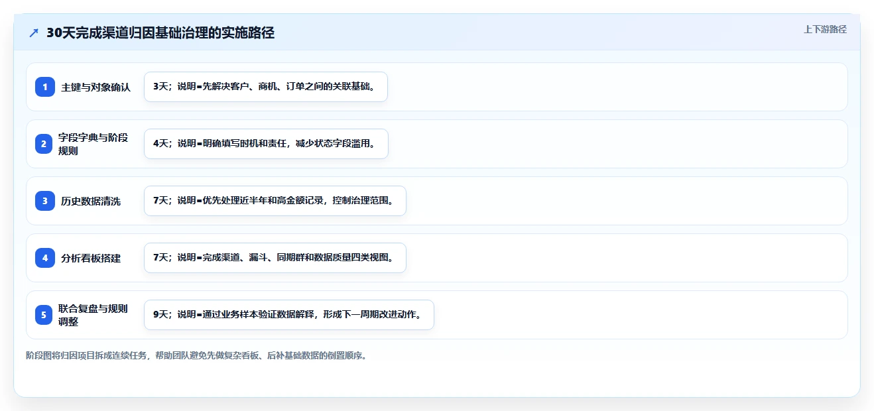The image size is (874, 411).
Task: Open the 4天 description box about 填写时机和责任
Action: pyautogui.click(x=266, y=144)
